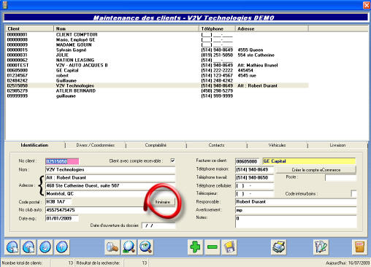
Task: Select the V2V Technologies row in list
Action: click(x=157, y=85)
